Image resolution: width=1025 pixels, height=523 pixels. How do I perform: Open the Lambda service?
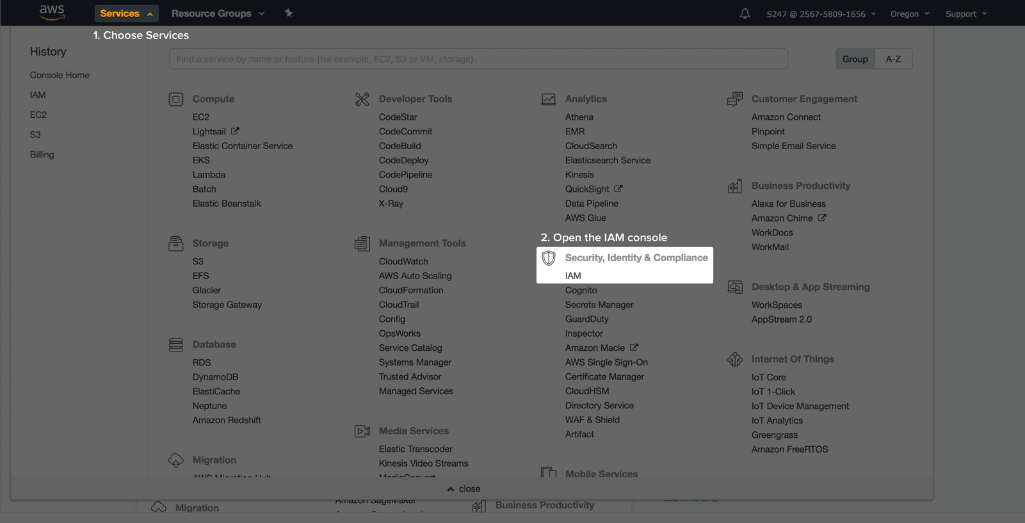point(209,175)
